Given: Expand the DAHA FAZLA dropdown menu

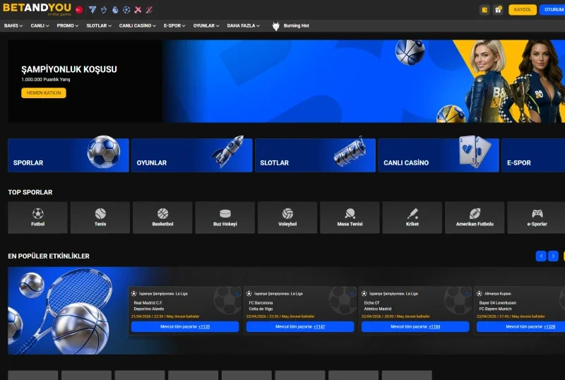Looking at the screenshot, I should [x=243, y=25].
